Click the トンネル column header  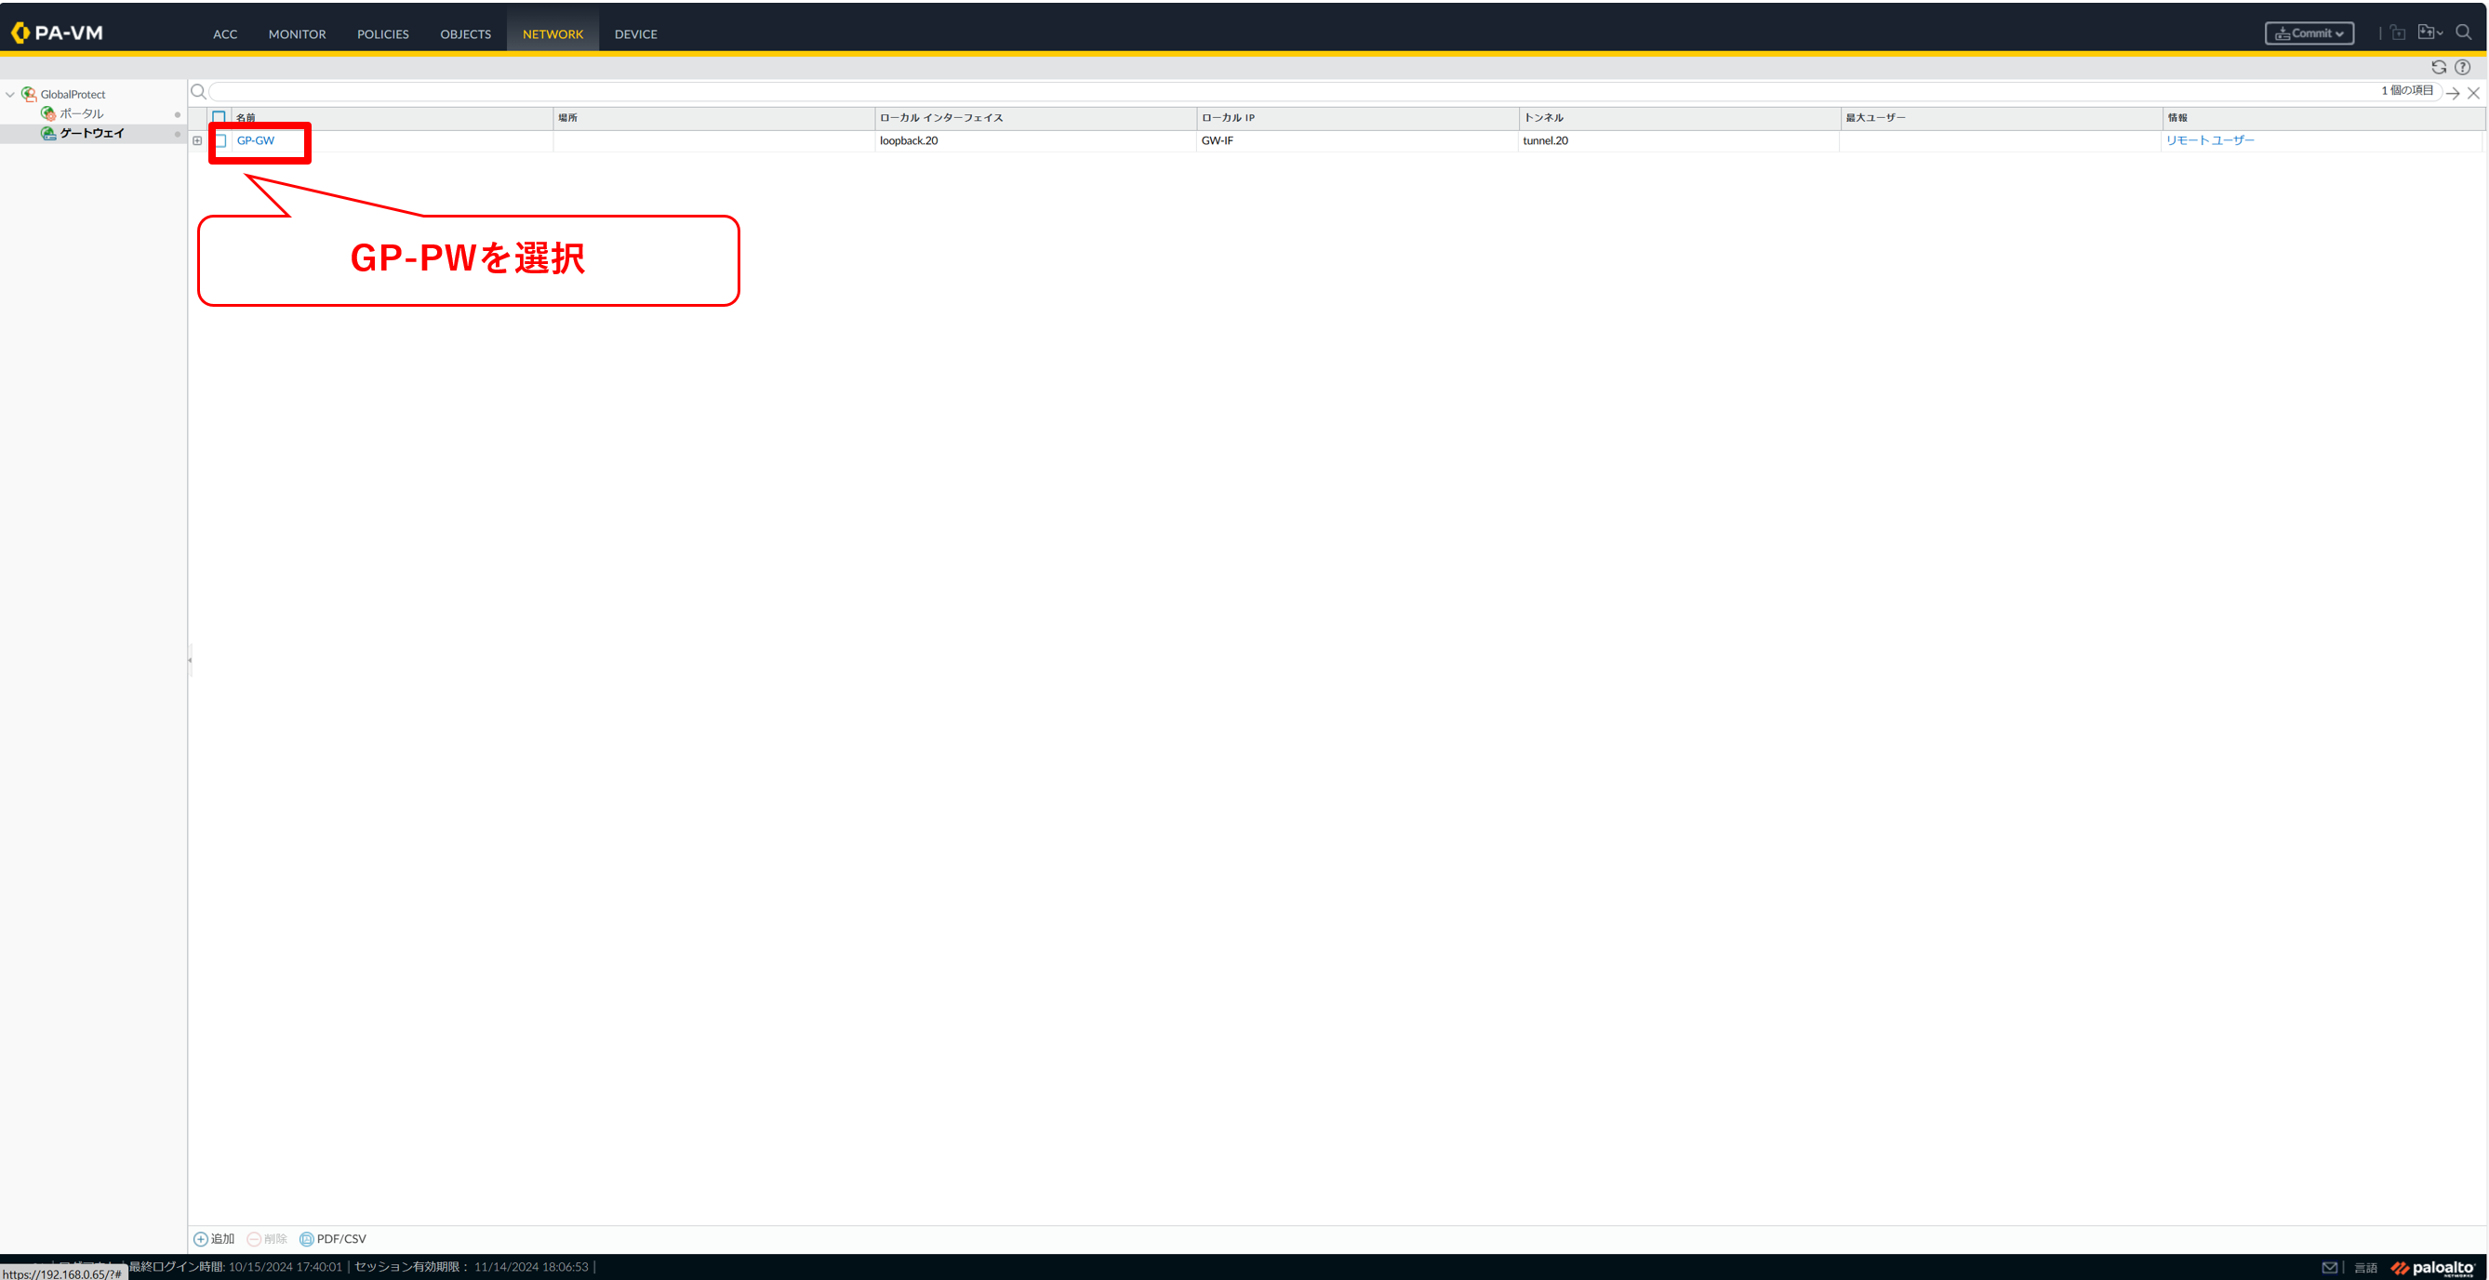(x=1679, y=118)
